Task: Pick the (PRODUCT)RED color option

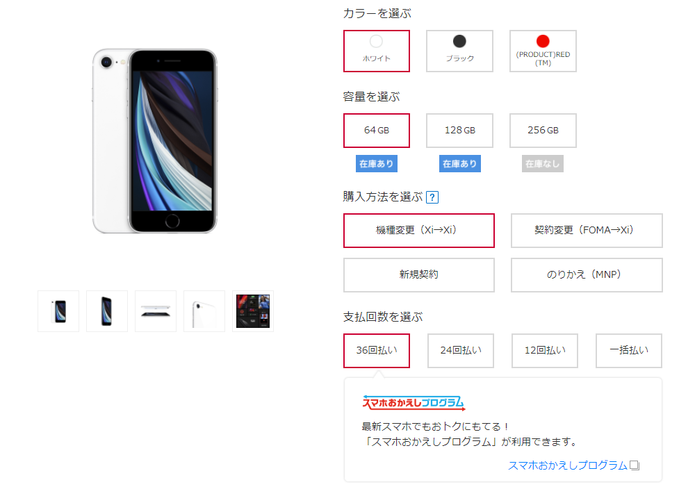Action: (x=543, y=51)
